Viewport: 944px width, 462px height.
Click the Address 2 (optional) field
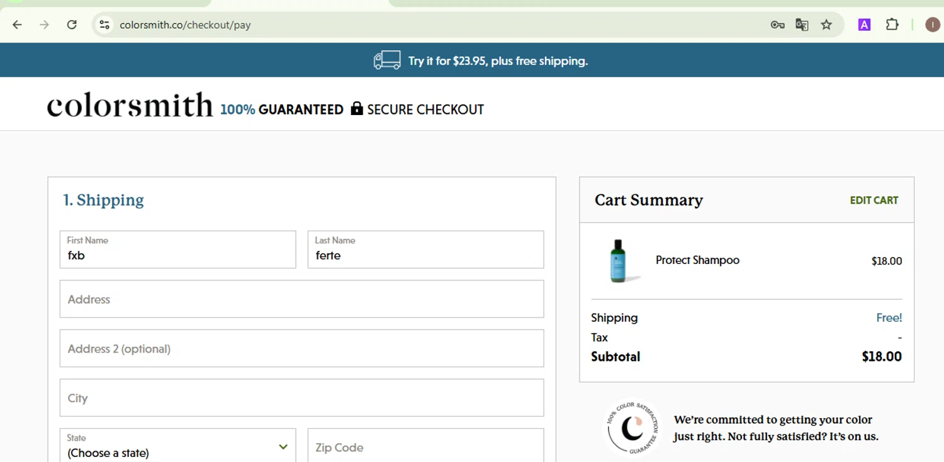pos(301,348)
